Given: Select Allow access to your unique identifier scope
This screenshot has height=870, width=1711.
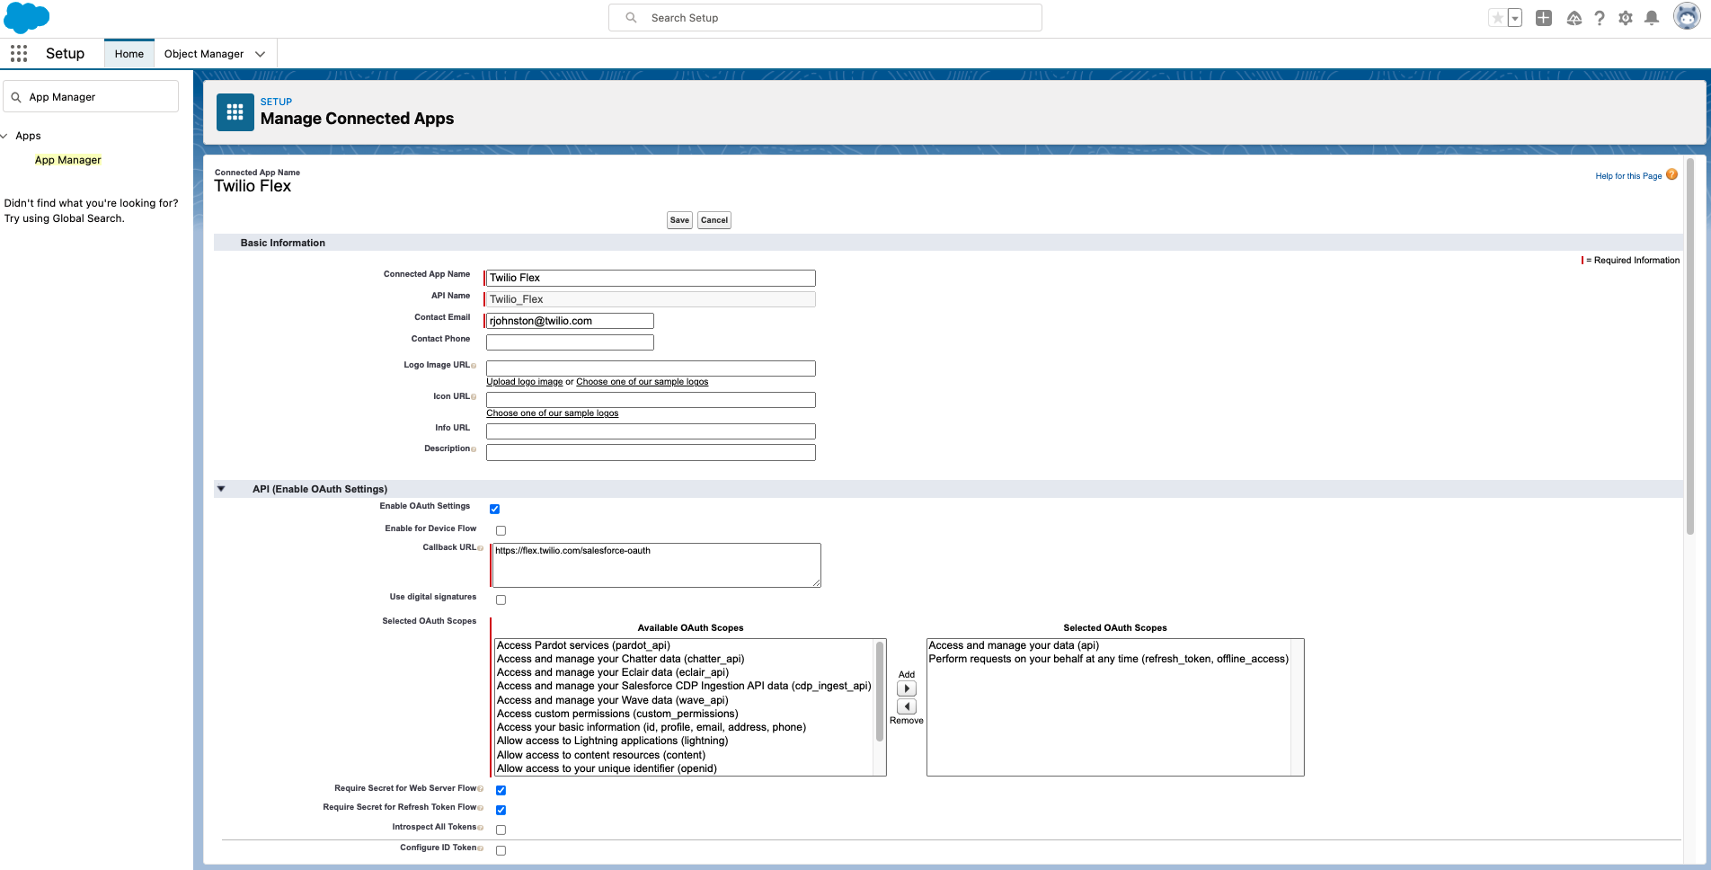Looking at the screenshot, I should pos(607,768).
